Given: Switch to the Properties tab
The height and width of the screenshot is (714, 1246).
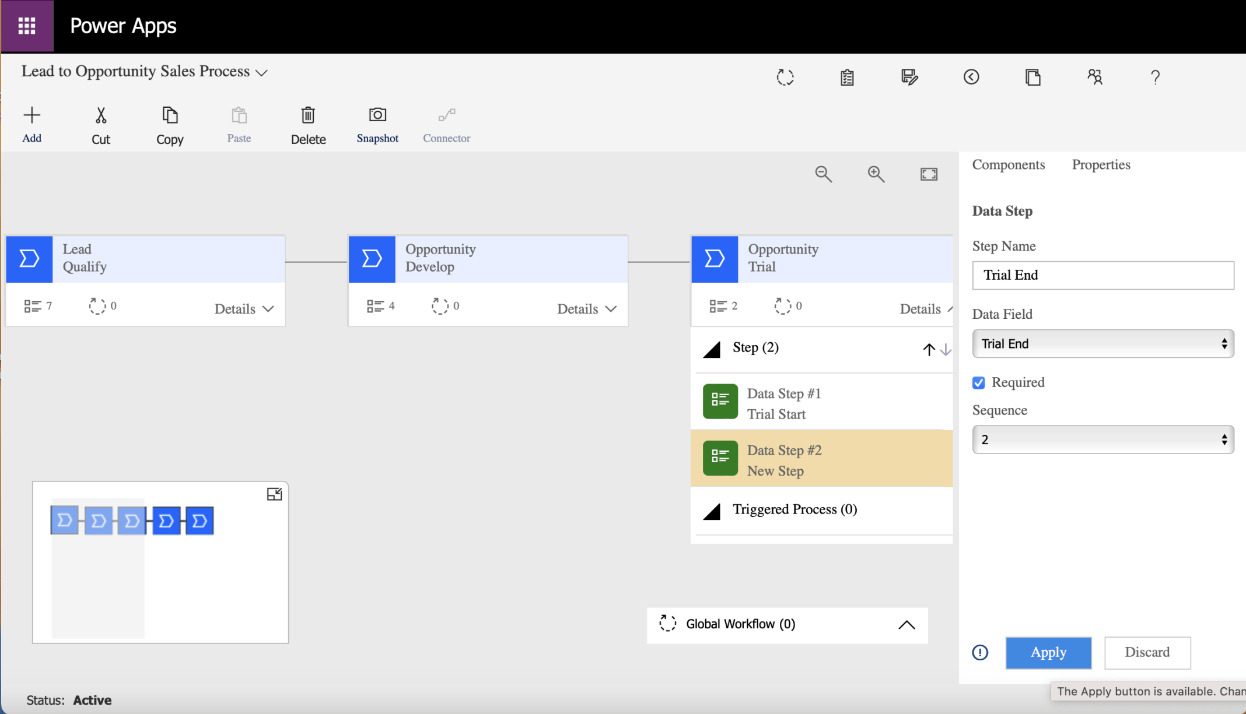Looking at the screenshot, I should pyautogui.click(x=1101, y=165).
